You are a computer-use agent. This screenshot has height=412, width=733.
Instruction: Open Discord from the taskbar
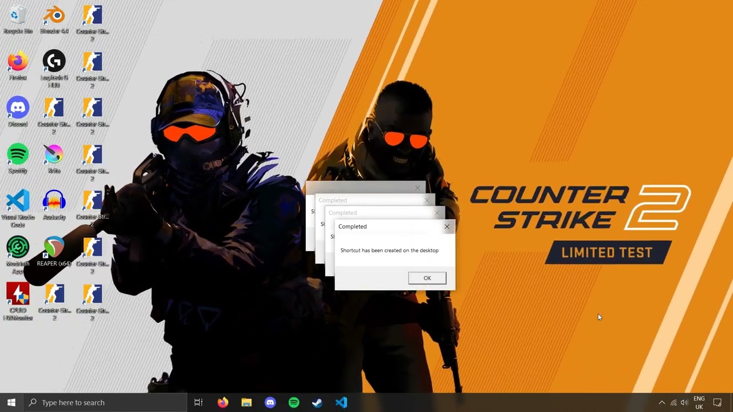[x=270, y=402]
